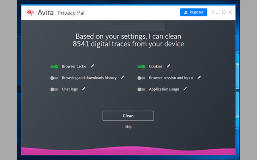Maximize the Privacy Pal window
The width and height of the screenshot is (257, 160).
point(224,12)
